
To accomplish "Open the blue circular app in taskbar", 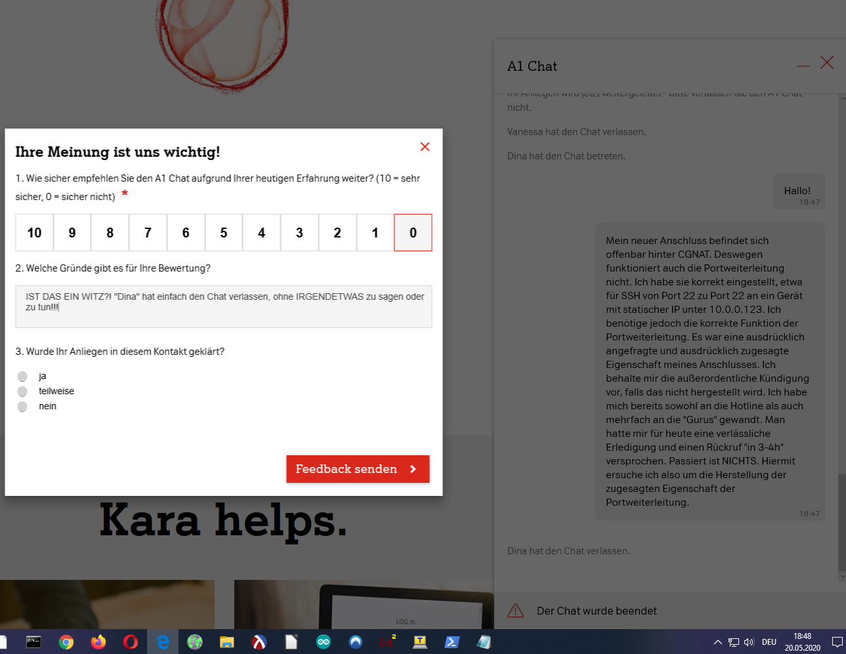I will pos(355,642).
